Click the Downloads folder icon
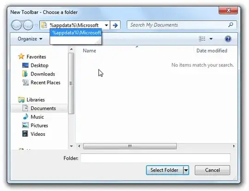The width and height of the screenshot is (249, 191). pos(25,74)
